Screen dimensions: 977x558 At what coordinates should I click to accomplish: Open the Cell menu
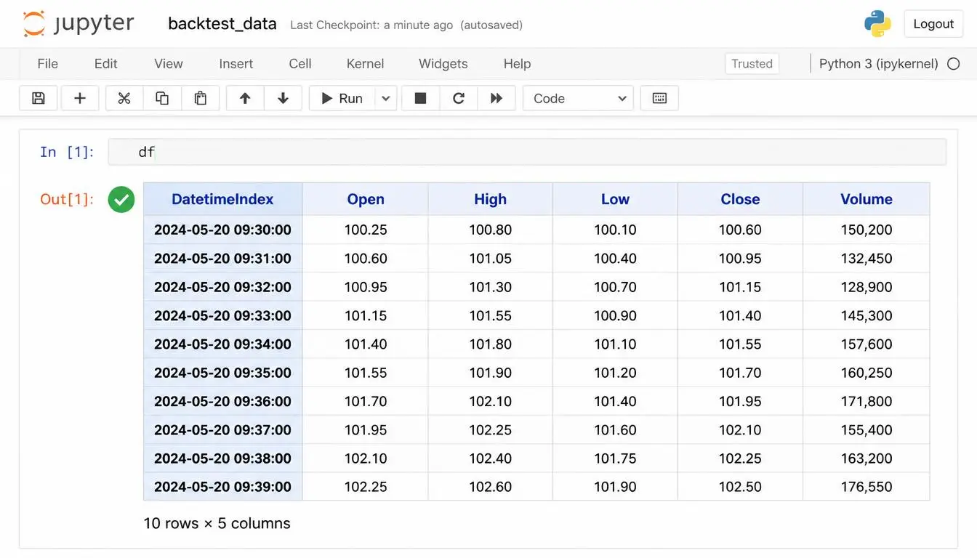click(300, 64)
